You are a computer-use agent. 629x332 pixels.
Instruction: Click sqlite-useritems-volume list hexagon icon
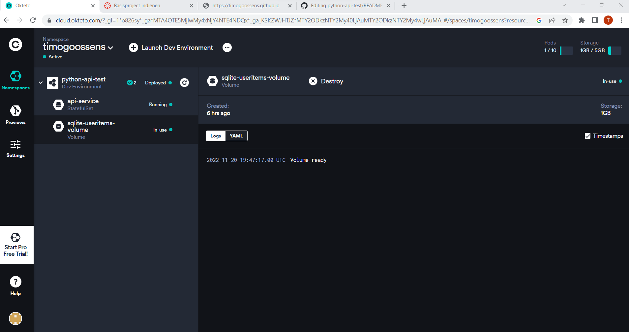[x=58, y=126]
